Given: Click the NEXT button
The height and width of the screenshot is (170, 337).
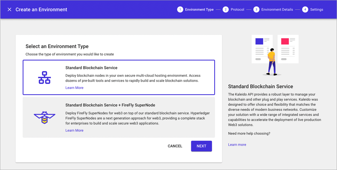Looking at the screenshot, I should pos(201,146).
